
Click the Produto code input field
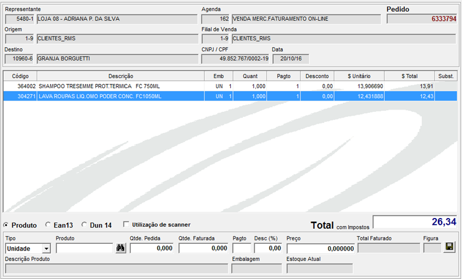pyautogui.click(x=84, y=248)
